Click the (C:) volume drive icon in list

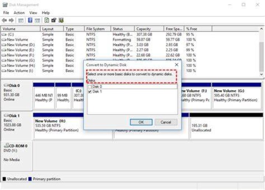point(4,34)
